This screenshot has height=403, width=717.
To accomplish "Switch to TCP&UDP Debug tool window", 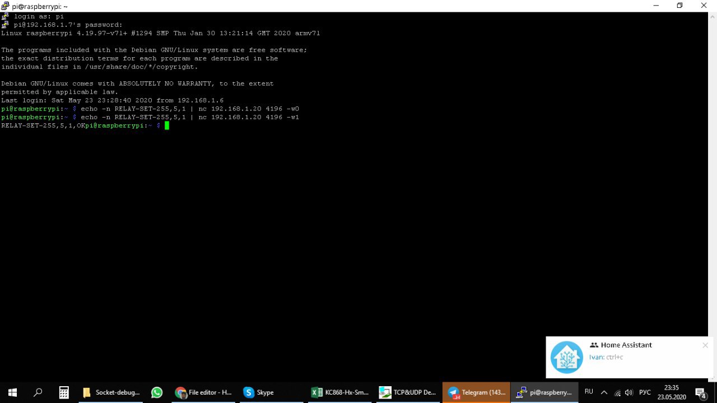I will click(407, 392).
